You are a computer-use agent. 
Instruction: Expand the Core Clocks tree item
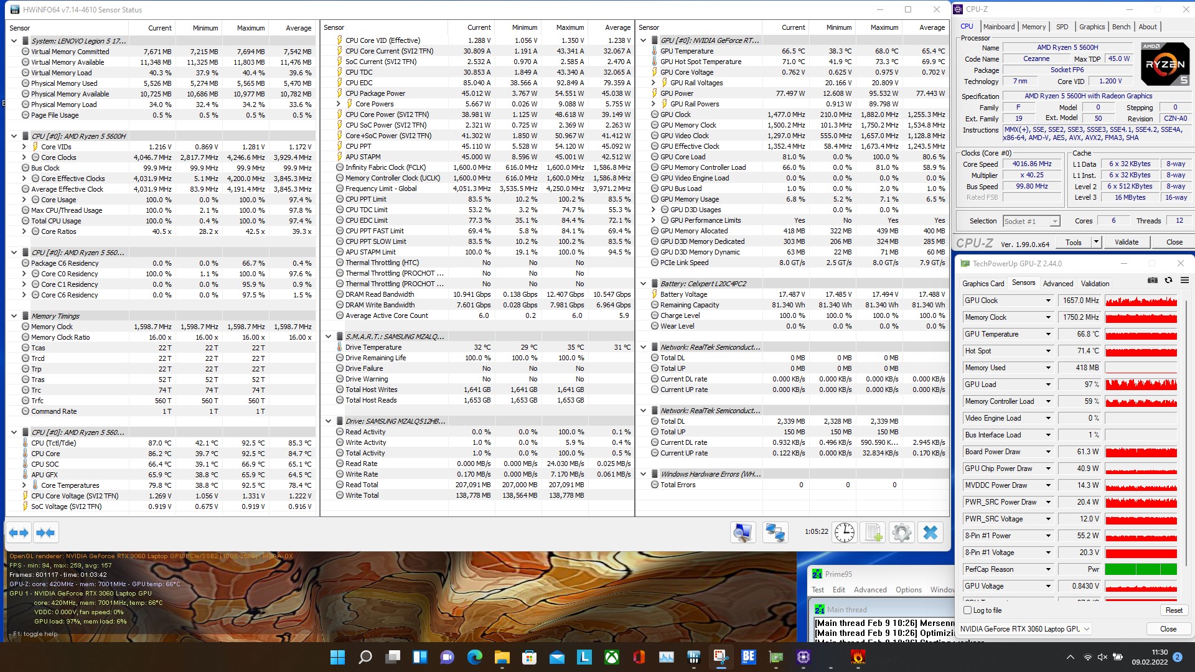pyautogui.click(x=24, y=157)
